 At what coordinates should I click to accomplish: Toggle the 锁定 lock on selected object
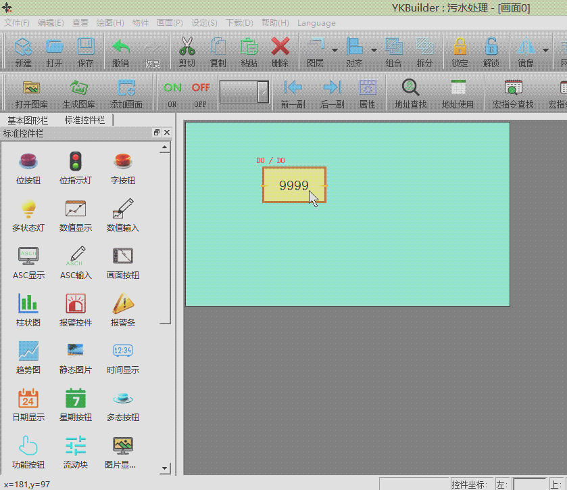point(460,52)
